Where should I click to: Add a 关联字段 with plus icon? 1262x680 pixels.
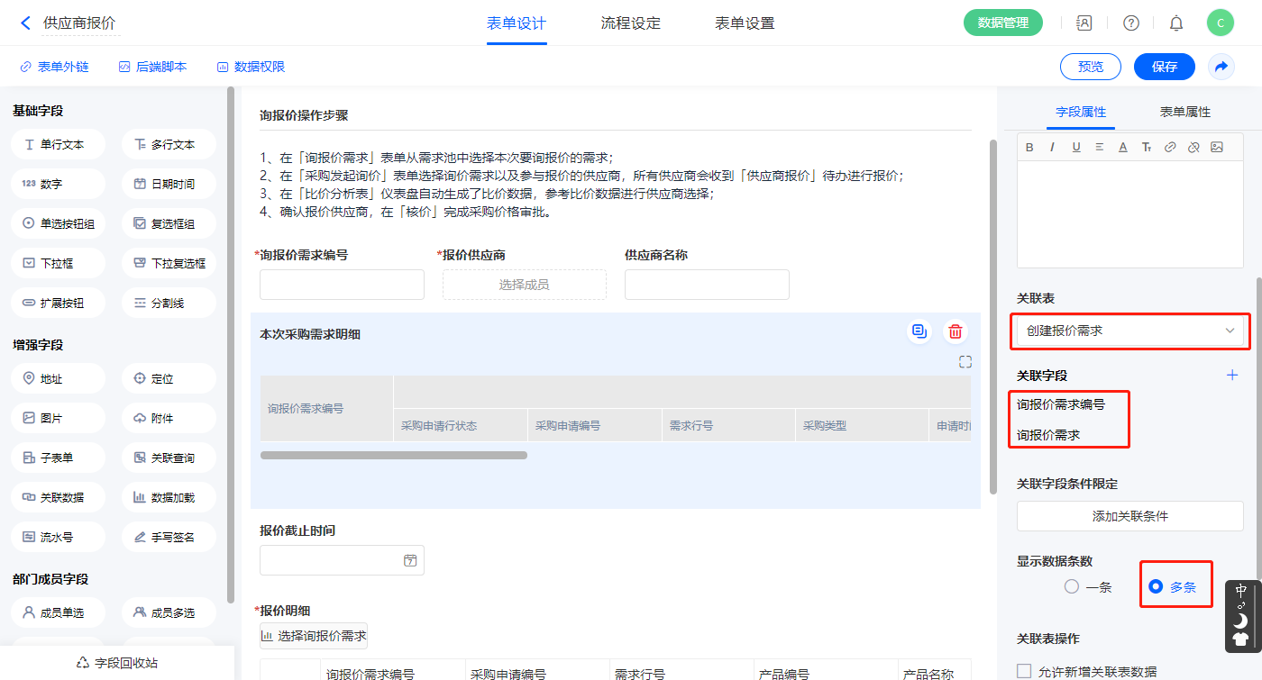coord(1232,376)
